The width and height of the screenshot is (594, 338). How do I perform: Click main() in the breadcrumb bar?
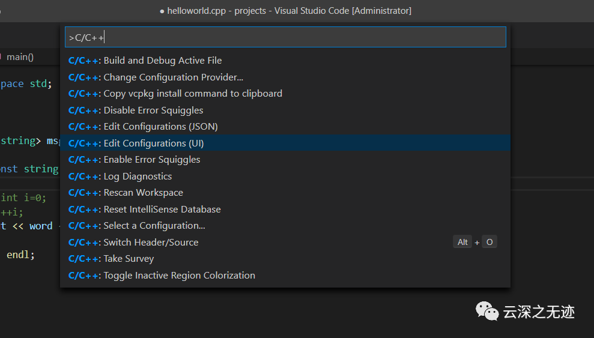pos(20,57)
